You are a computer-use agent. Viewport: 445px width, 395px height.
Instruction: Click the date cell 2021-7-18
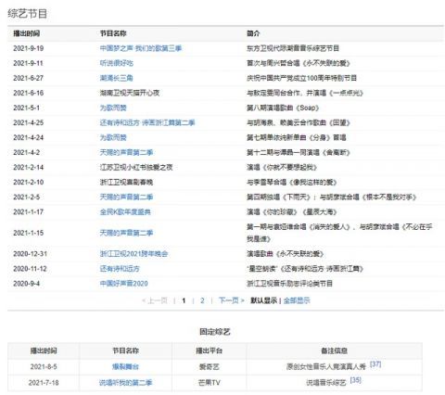44,383
